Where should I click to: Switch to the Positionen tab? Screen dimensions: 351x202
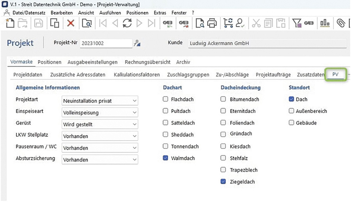(50, 62)
